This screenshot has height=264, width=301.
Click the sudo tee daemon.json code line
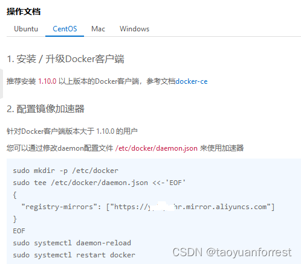point(99,183)
